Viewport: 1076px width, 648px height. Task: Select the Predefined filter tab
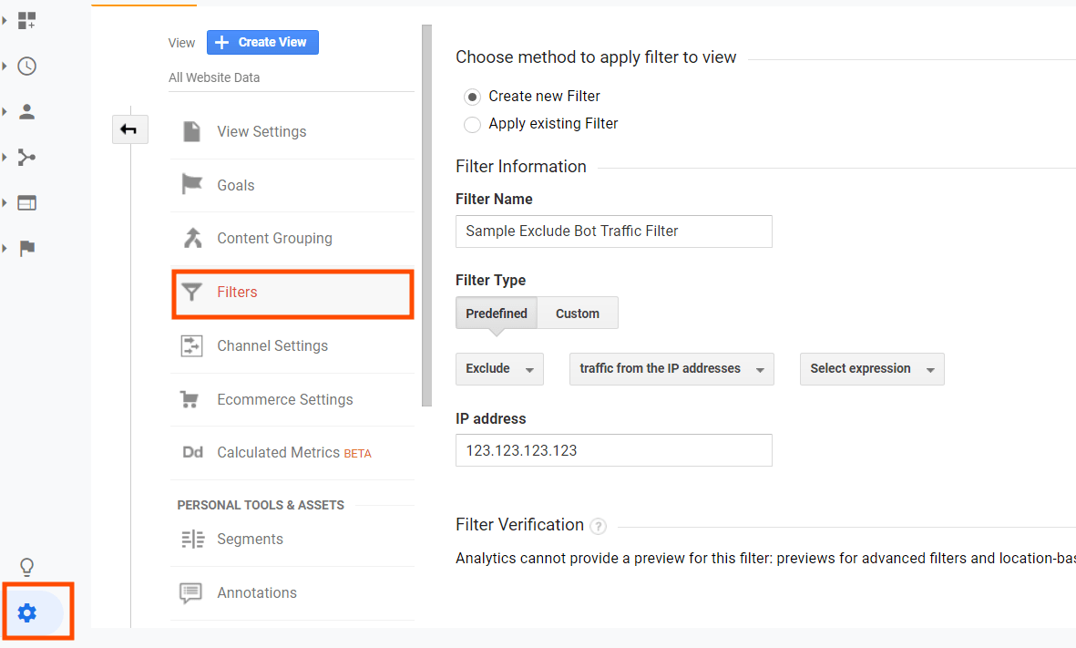(496, 313)
